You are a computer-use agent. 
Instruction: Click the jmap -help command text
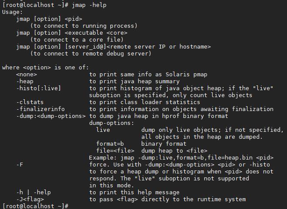tap(89, 5)
